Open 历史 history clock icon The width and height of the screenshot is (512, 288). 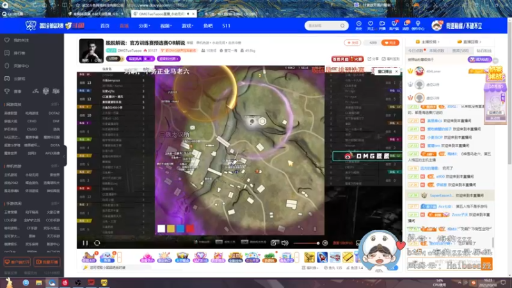359,26
